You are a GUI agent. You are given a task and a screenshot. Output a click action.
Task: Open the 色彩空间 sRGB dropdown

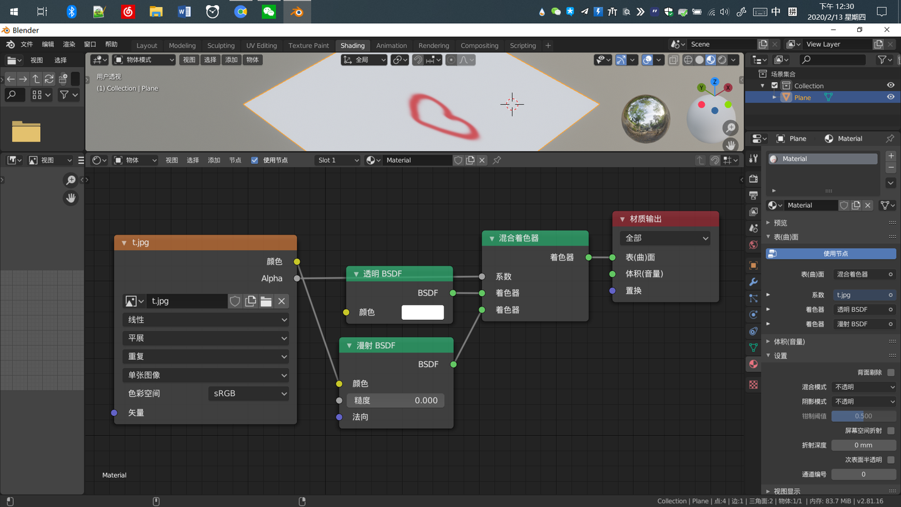(x=248, y=393)
